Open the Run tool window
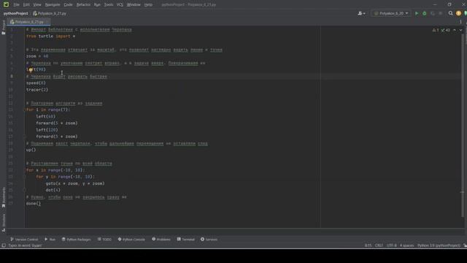The image size is (467, 263). [50, 240]
